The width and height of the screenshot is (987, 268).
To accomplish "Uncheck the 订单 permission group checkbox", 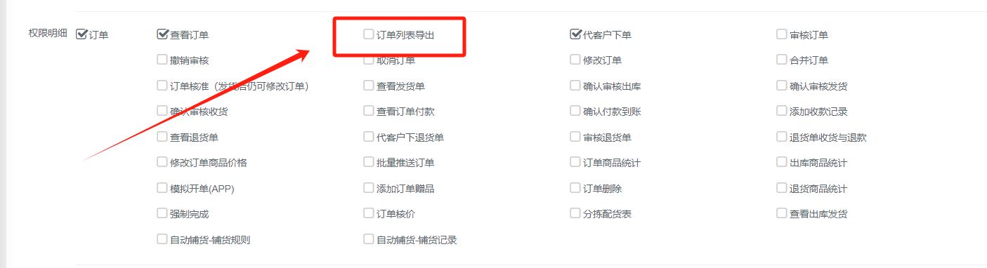I will coord(81,34).
